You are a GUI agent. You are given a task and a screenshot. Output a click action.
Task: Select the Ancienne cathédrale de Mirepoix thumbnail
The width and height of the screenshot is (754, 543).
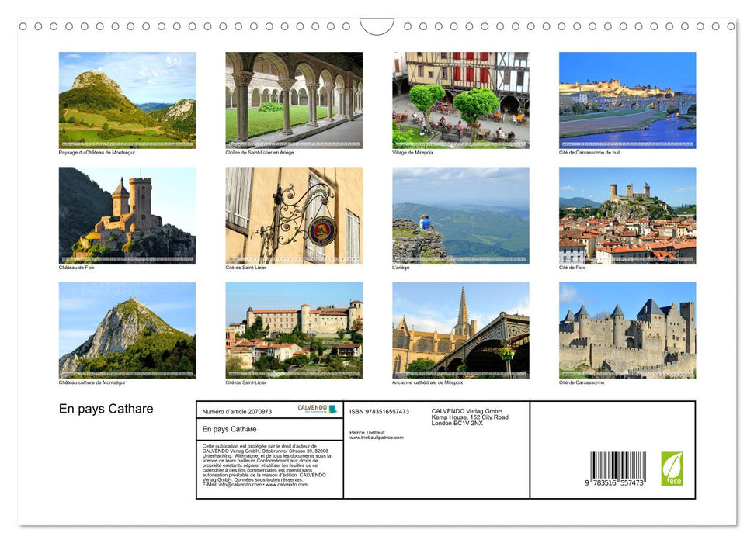click(x=460, y=330)
